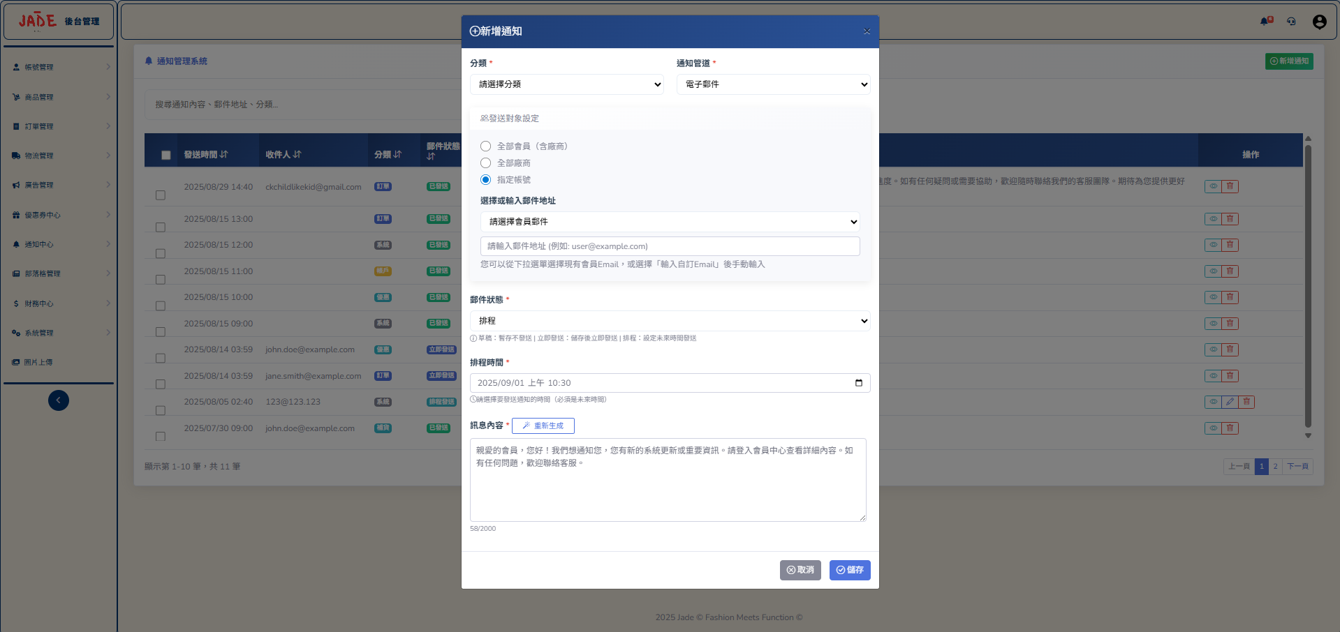Go to page 2 in pagination
The height and width of the screenshot is (632, 1340).
[1275, 467]
